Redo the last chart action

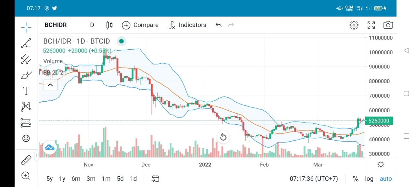click(x=231, y=25)
